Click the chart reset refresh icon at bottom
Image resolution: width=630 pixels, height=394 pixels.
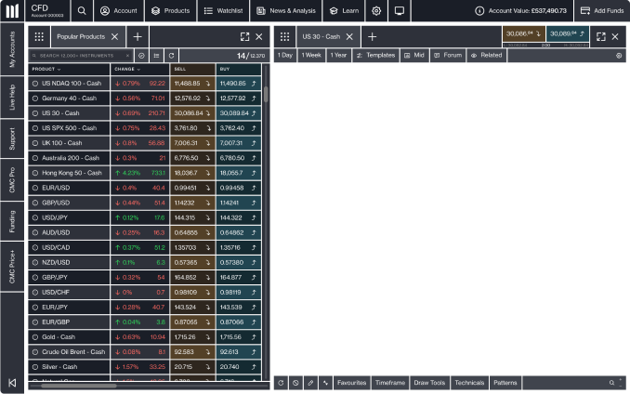[281, 383]
